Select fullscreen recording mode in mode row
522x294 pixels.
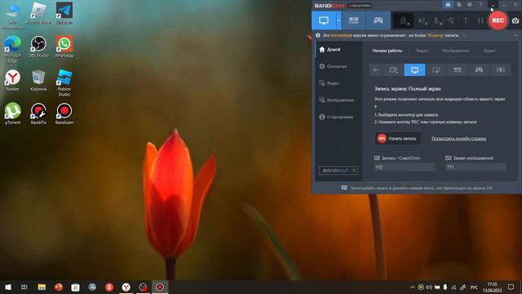(x=415, y=70)
